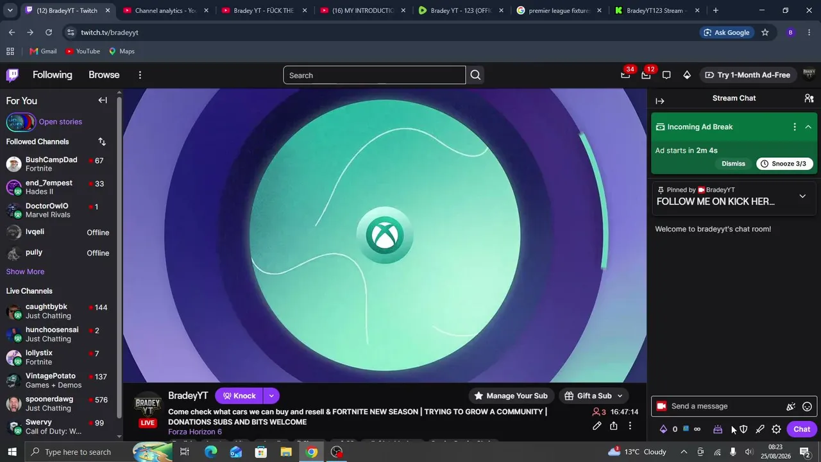Switch to the MY INTRODUCTION YouTube tab
This screenshot has height=462, width=821.
tap(361, 10)
